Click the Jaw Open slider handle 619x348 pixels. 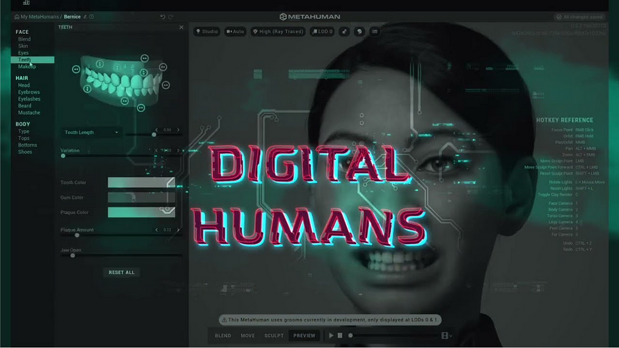click(x=73, y=256)
